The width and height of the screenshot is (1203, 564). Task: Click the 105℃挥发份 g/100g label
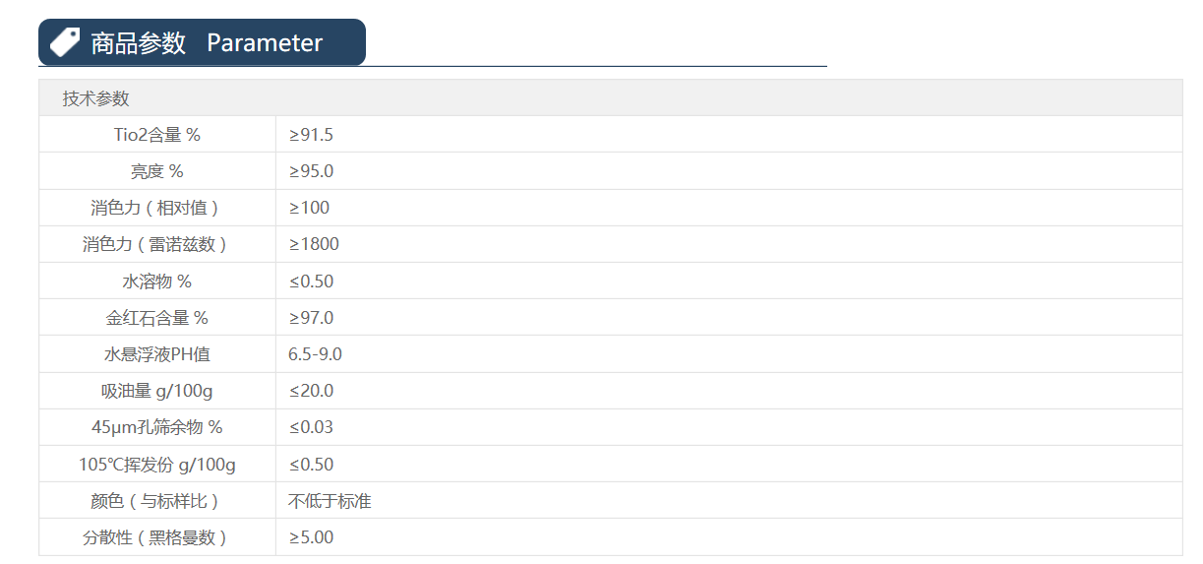point(157,465)
